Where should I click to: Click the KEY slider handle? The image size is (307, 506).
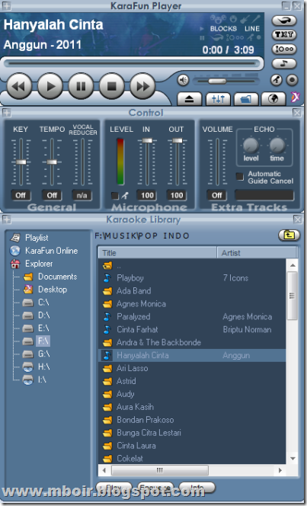21,162
